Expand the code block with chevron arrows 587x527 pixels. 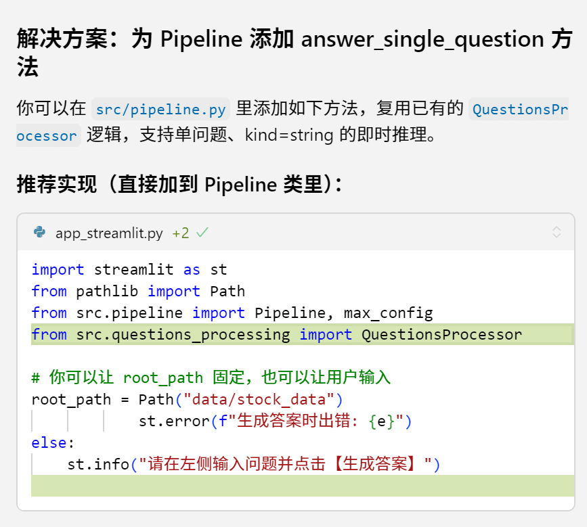tap(557, 232)
